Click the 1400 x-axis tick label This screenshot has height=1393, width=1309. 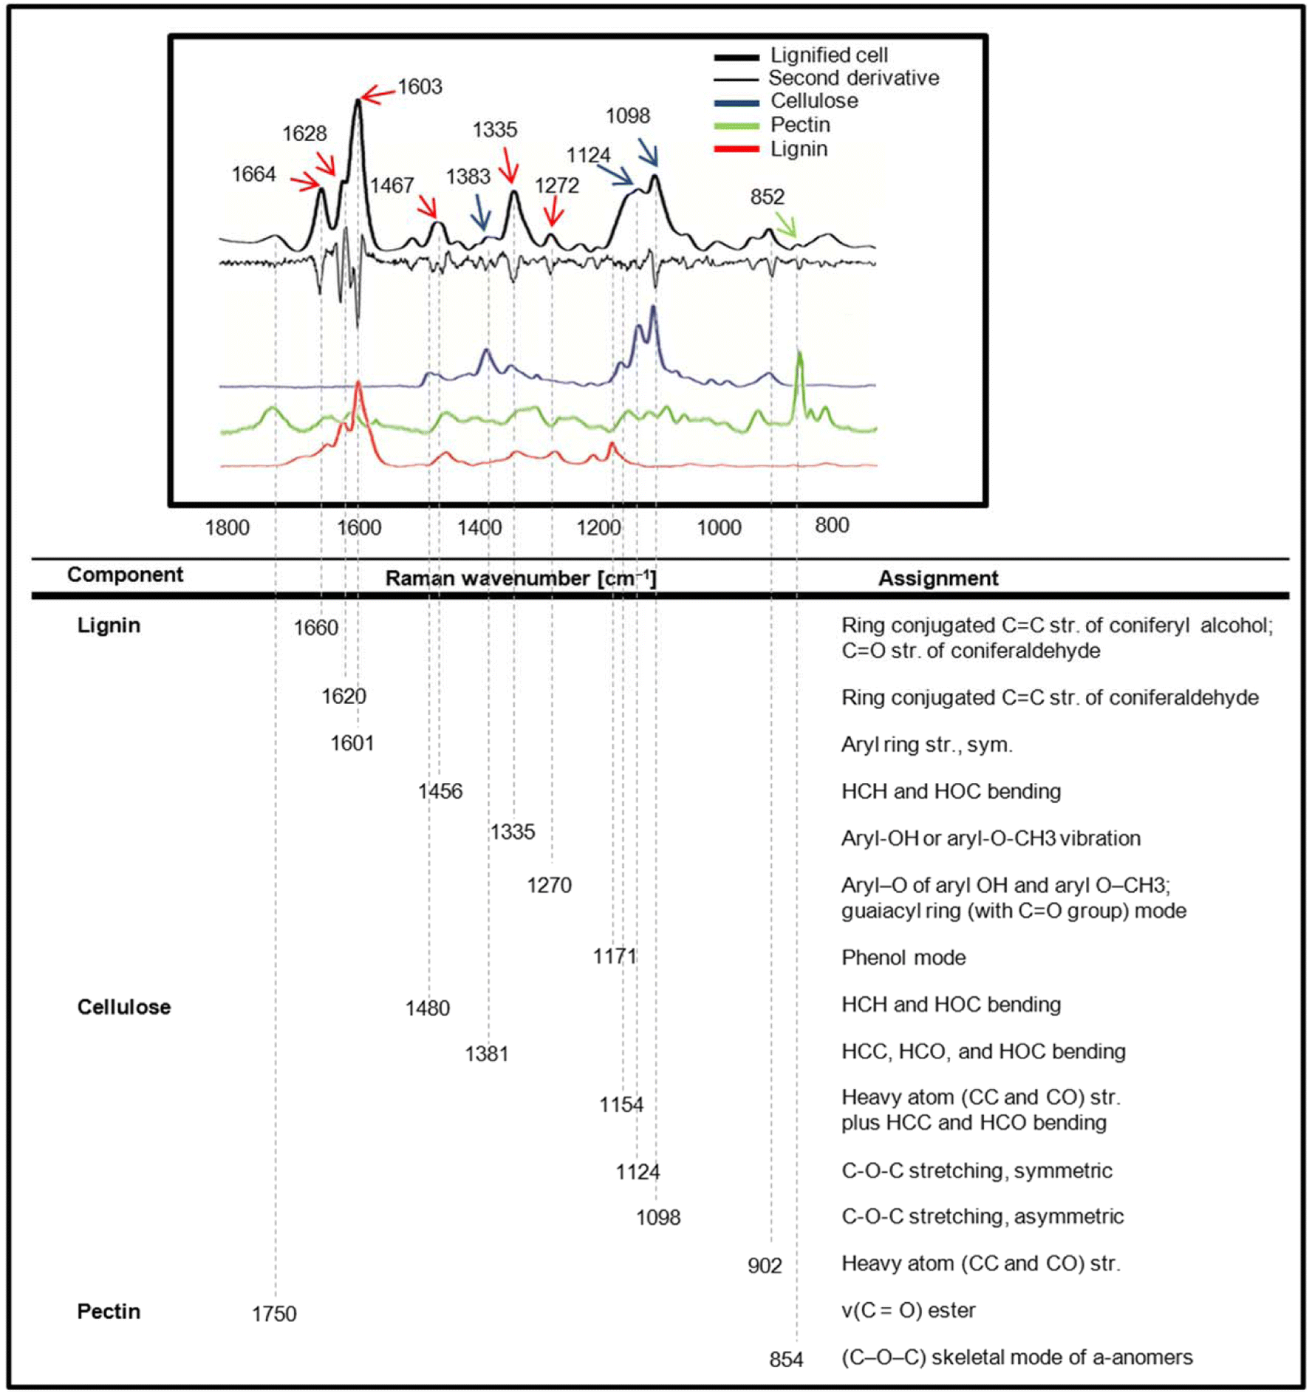479,528
